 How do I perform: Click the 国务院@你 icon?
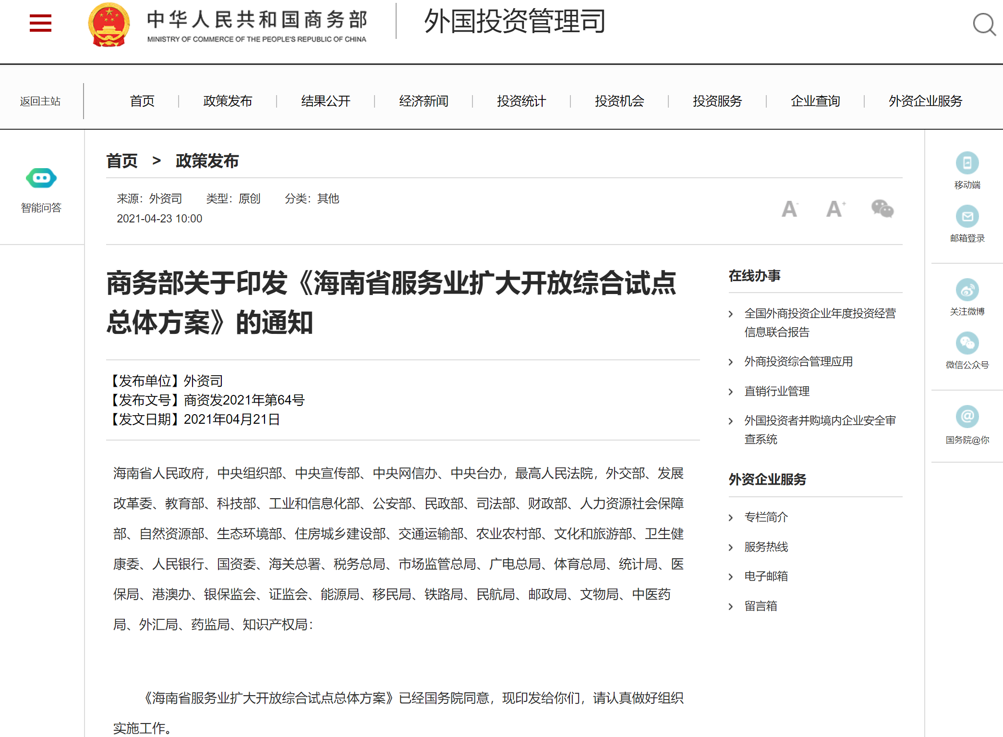point(967,417)
